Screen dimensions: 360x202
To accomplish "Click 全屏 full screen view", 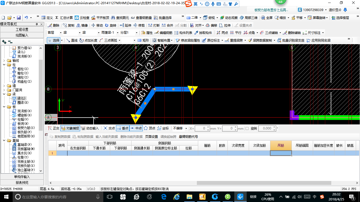I will tap(267, 18).
